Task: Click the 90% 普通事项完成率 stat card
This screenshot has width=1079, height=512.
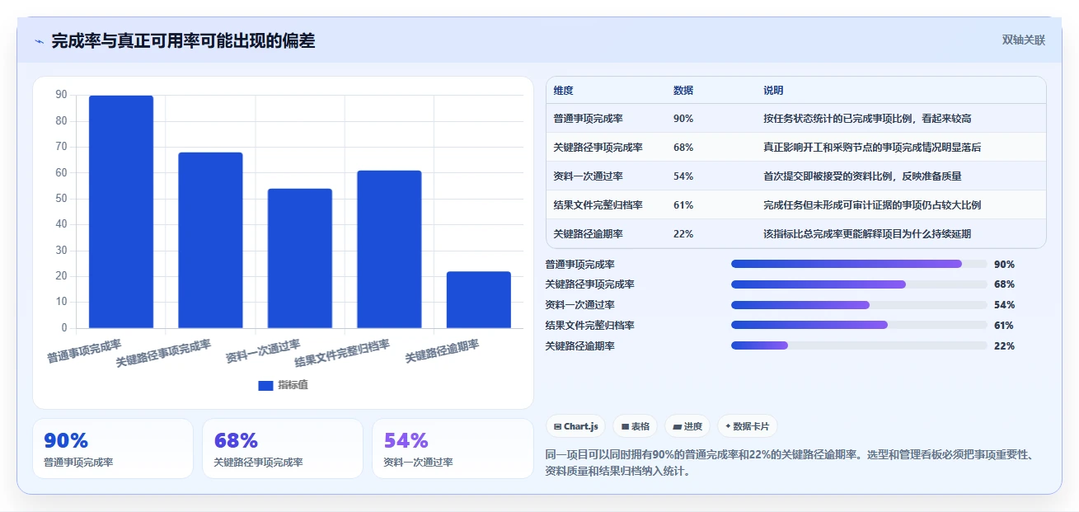Action: coord(113,449)
